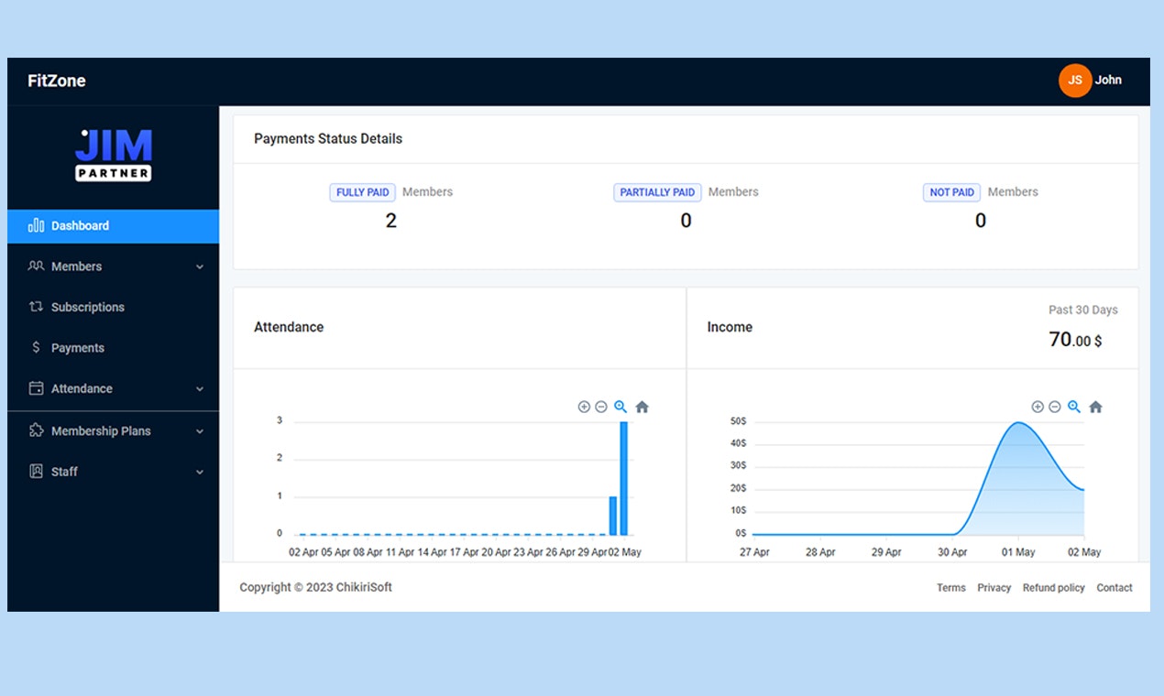This screenshot has height=696, width=1164.
Task: Expand the Staff submenu chevron
Action: 200,473
